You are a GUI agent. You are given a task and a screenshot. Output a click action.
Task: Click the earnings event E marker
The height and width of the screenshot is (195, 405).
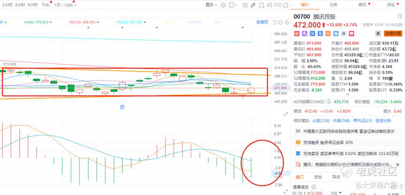122,107
